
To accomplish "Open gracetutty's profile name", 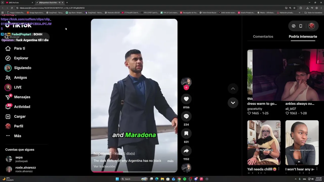I will [x=255, y=109].
